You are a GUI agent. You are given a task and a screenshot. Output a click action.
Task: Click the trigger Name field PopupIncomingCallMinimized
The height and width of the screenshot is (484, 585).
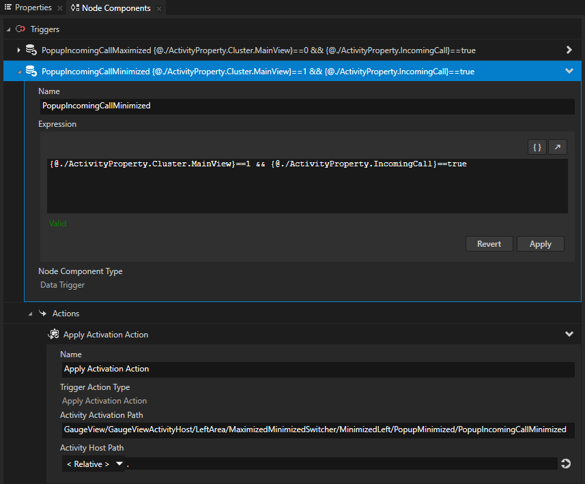point(306,106)
